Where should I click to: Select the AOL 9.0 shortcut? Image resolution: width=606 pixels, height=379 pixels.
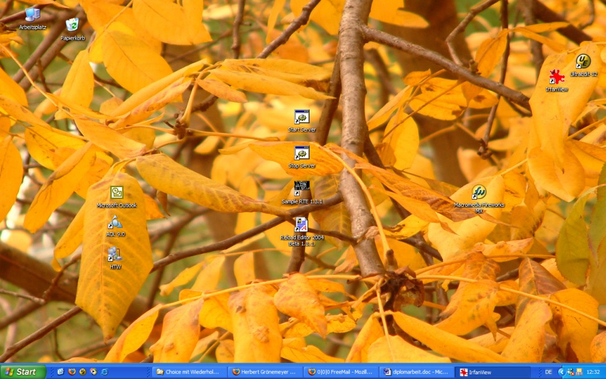tap(115, 223)
